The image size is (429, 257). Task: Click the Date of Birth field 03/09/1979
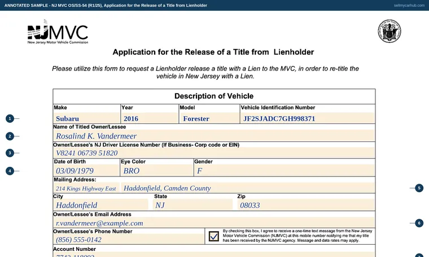(x=86, y=170)
